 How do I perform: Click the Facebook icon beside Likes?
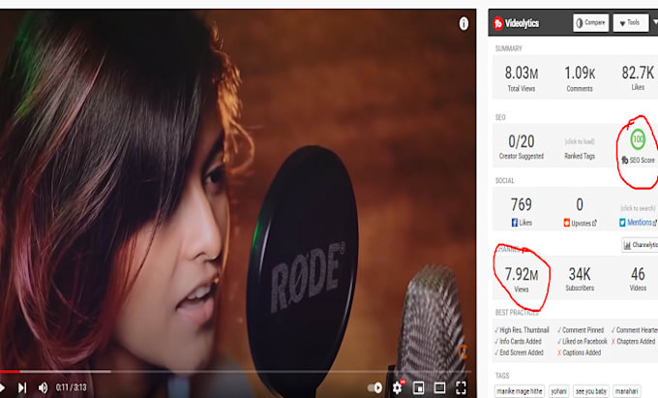[x=515, y=223]
